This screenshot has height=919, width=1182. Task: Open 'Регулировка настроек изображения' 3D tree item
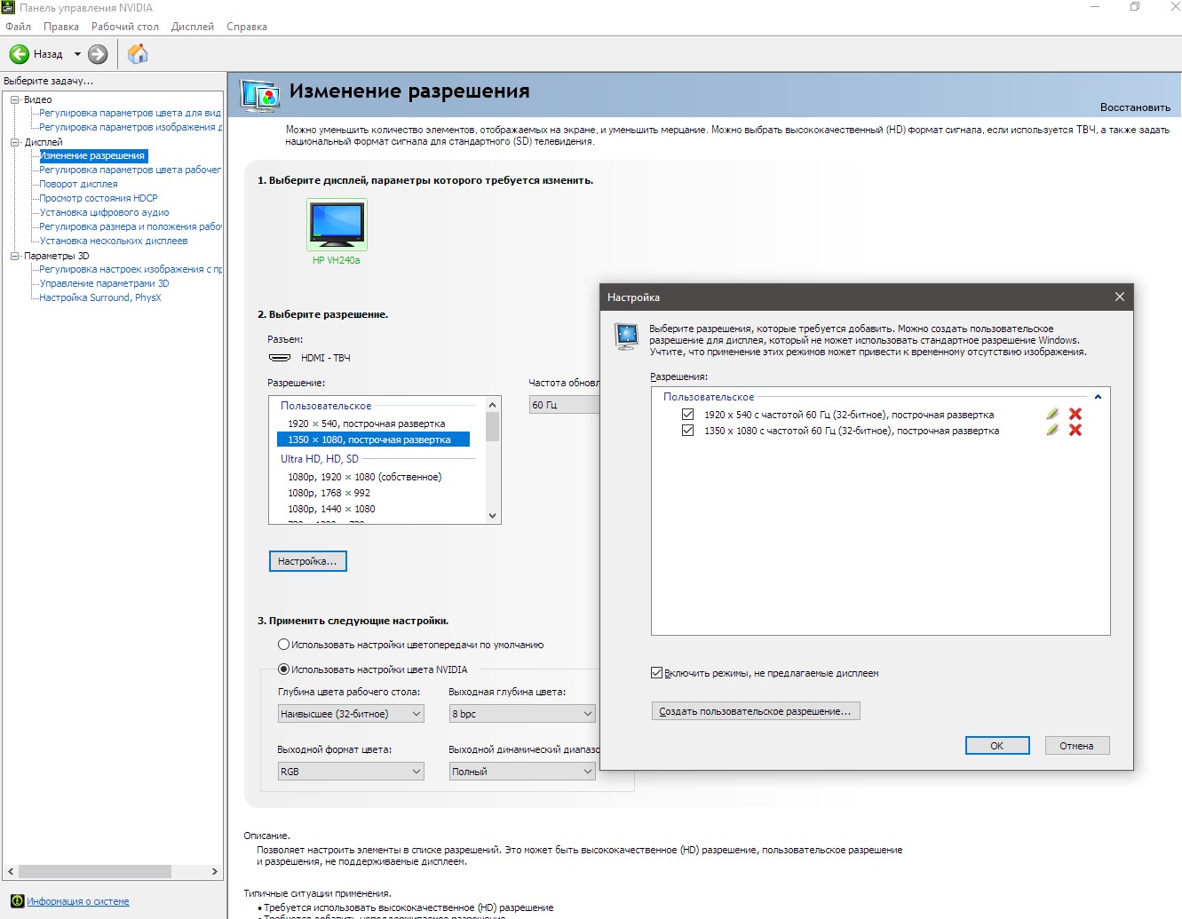click(130, 269)
